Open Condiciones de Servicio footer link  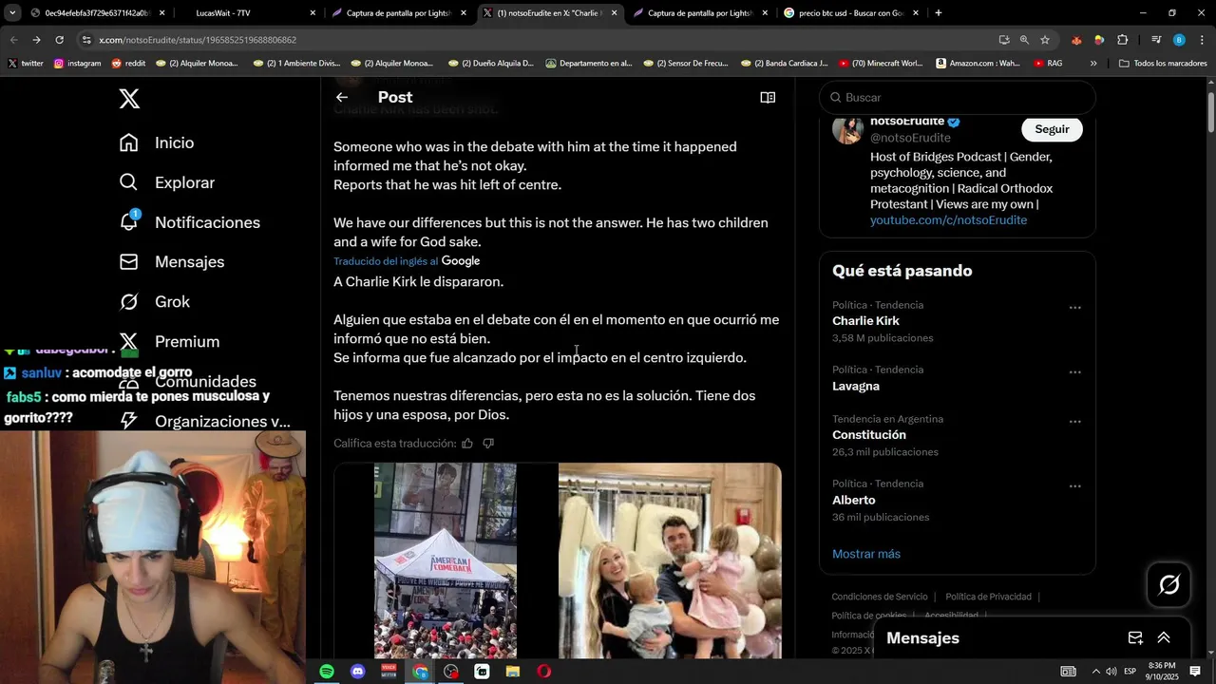[x=880, y=597]
